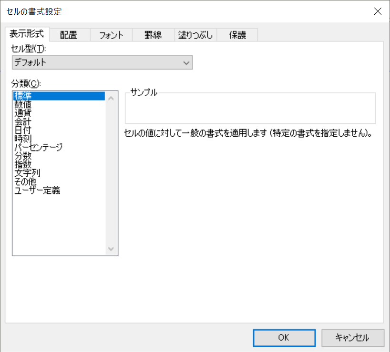The height and width of the screenshot is (352, 390).
Task: Switch to the 表示形式 tab
Action: 27,34
